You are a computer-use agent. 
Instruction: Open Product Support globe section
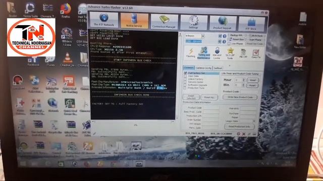tap(223, 24)
